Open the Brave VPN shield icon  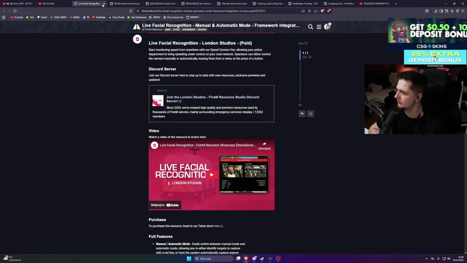tap(458, 11)
